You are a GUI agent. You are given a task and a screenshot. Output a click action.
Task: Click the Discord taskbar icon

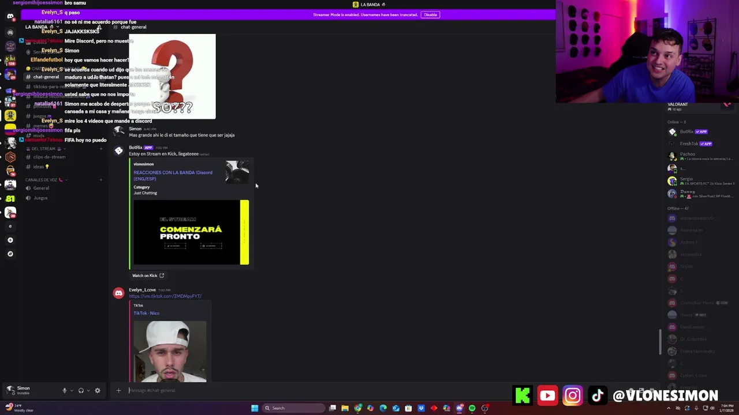tap(460, 408)
